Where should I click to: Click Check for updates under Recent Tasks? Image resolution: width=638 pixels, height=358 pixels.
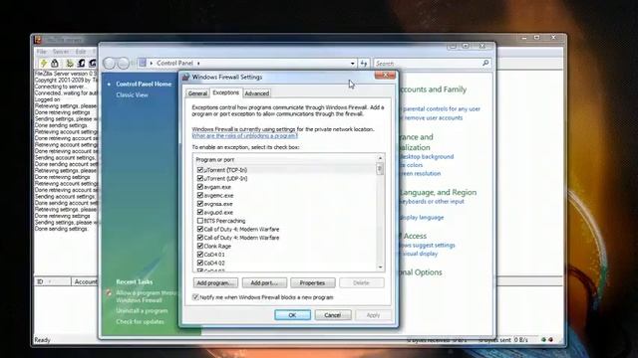(140, 322)
